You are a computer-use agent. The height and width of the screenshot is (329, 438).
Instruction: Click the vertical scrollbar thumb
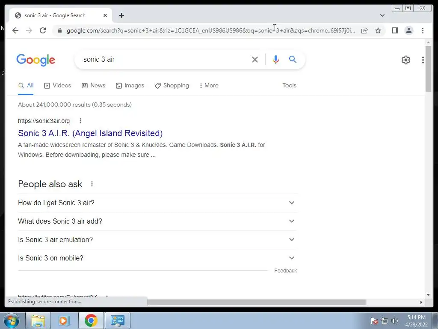click(x=428, y=69)
